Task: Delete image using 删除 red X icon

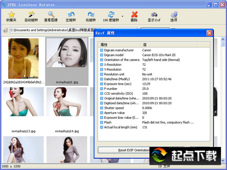Action: coord(134,16)
